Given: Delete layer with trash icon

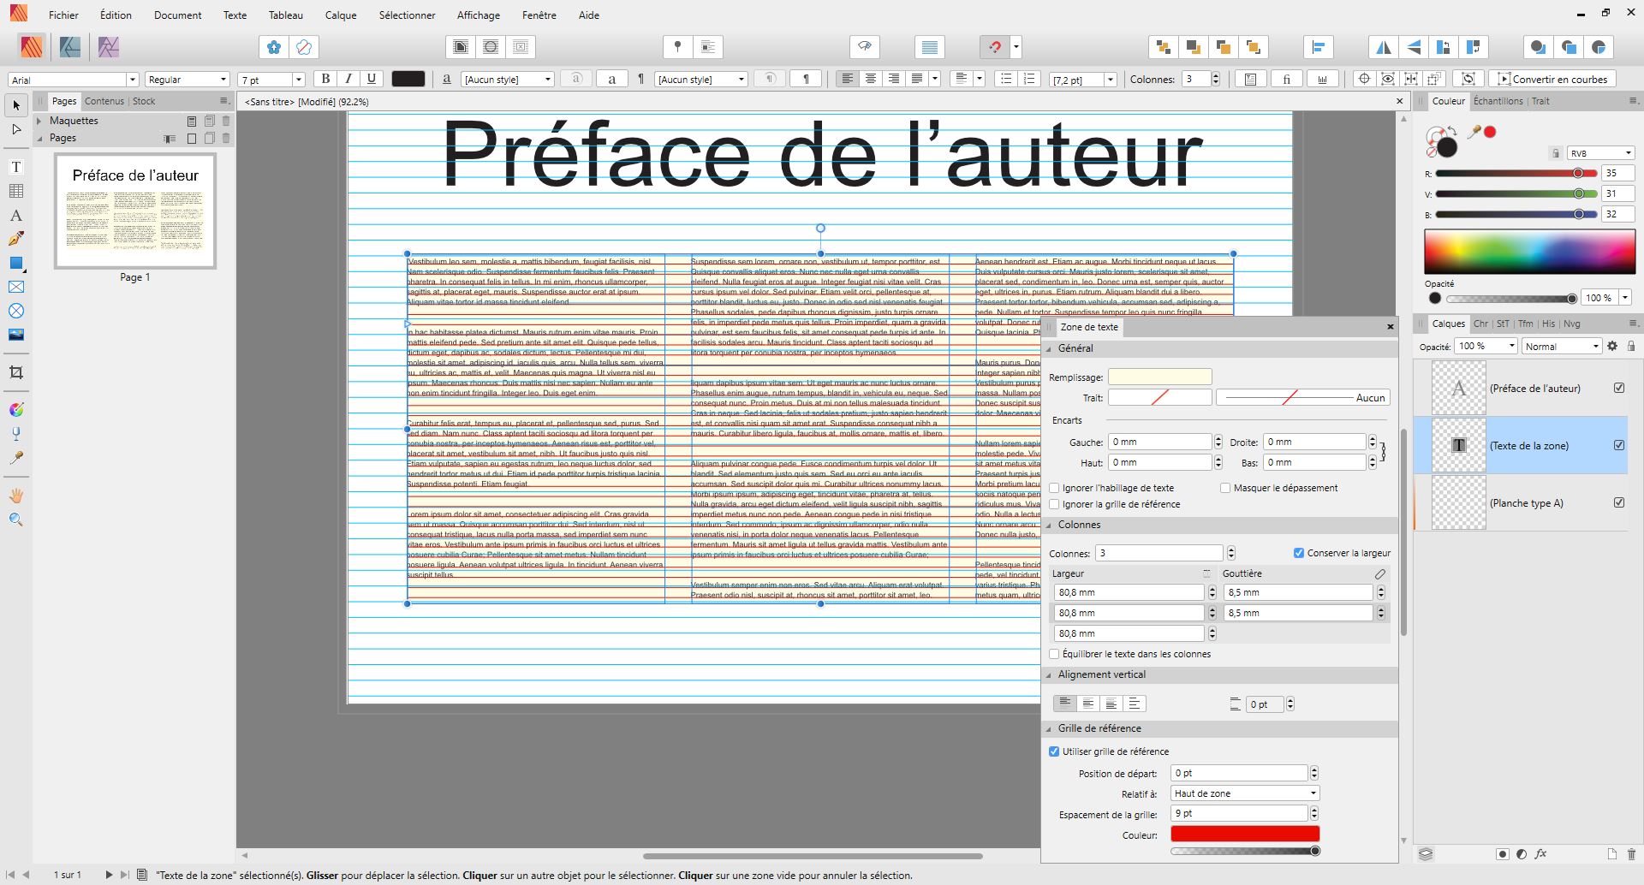Looking at the screenshot, I should coord(1631,853).
